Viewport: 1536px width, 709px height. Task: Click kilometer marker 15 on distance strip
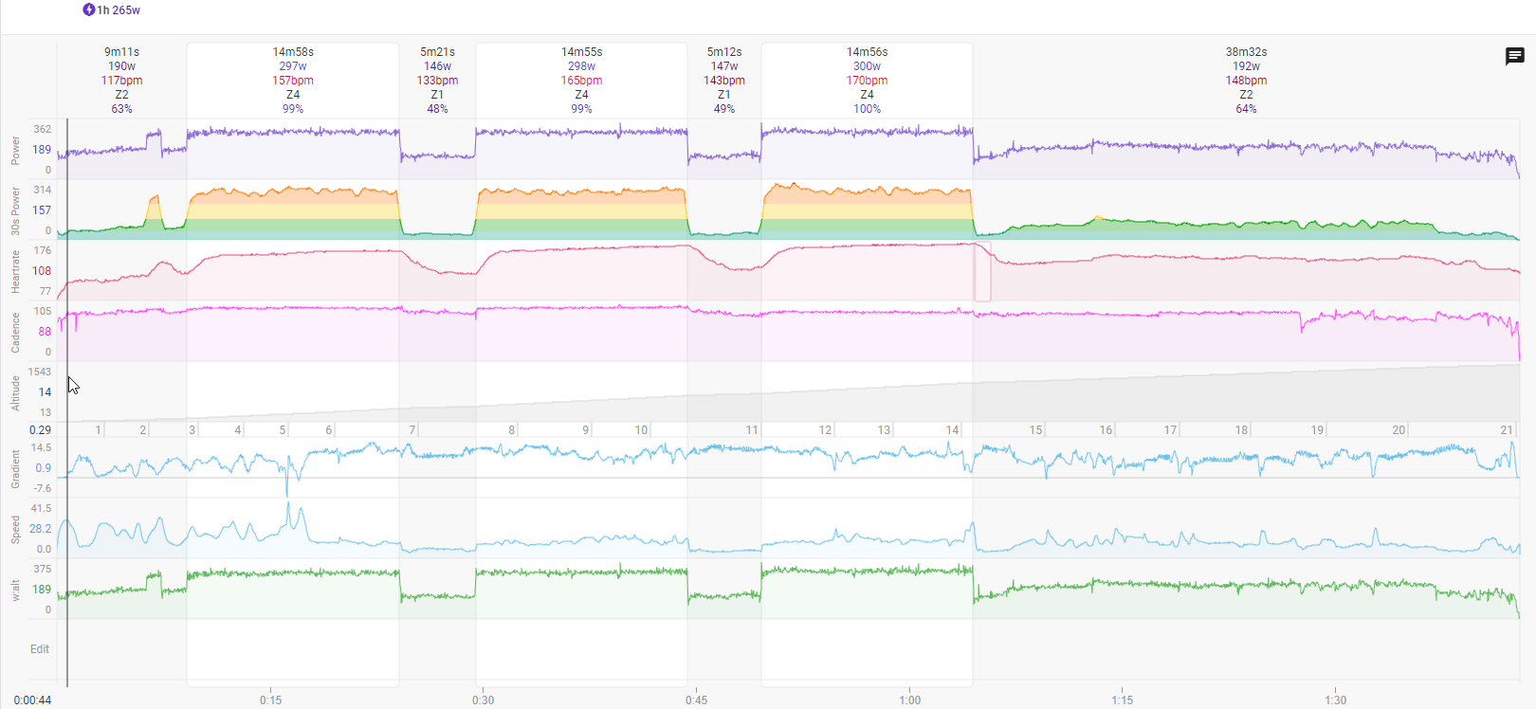pyautogui.click(x=1035, y=430)
